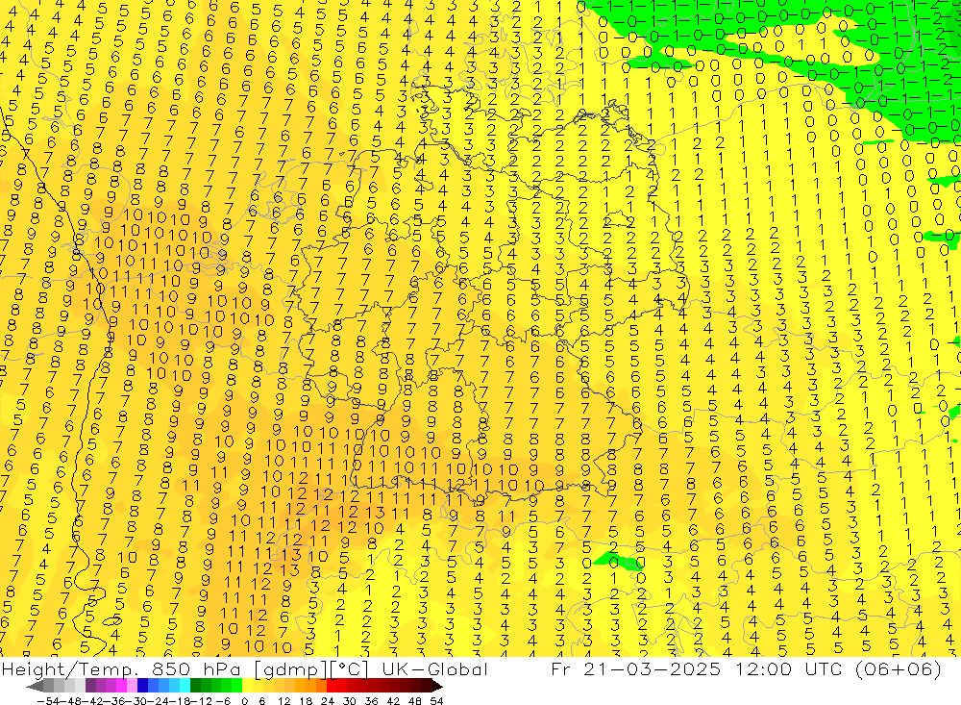This screenshot has height=705, width=961.
Task: Click the dark blue legend swatch above -30
Action: click(x=143, y=686)
